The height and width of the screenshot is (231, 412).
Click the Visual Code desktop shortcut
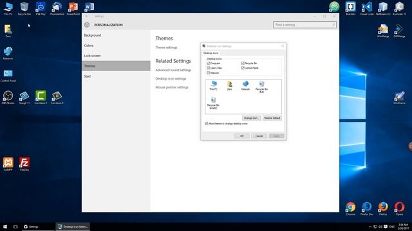tap(367, 8)
